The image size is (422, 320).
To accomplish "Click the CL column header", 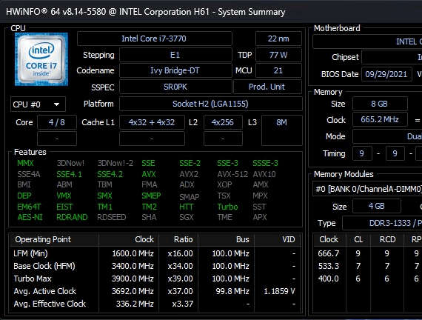I will [x=358, y=239].
